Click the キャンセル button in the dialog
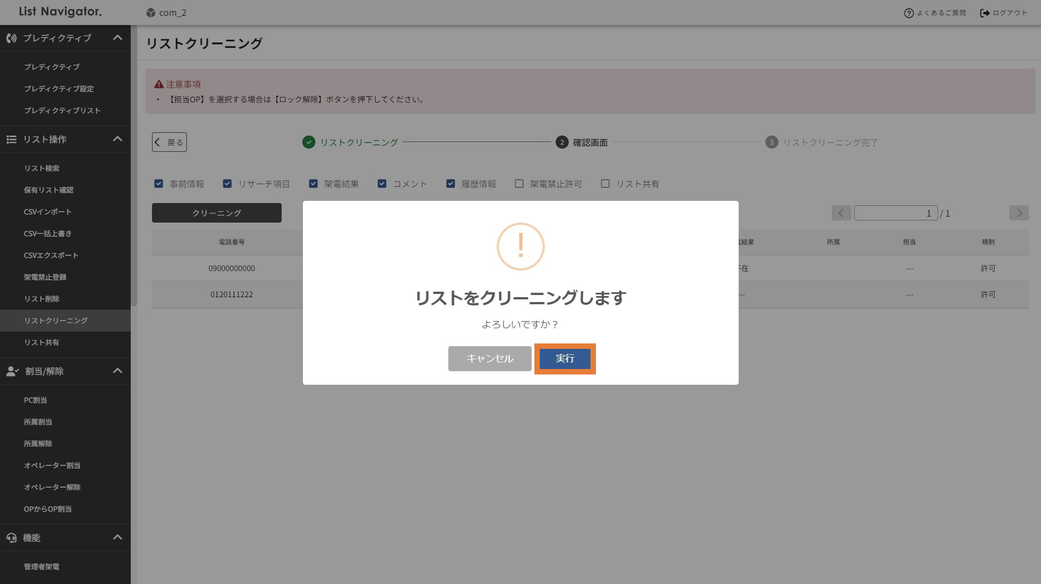This screenshot has width=1041, height=584. pyautogui.click(x=489, y=359)
